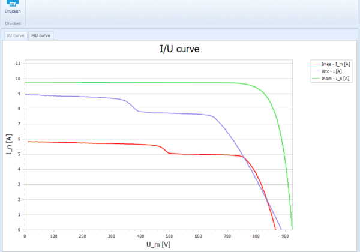Screen dimensions: 360x252
Task: Click the I/U curve chart title
Action: pyautogui.click(x=179, y=49)
